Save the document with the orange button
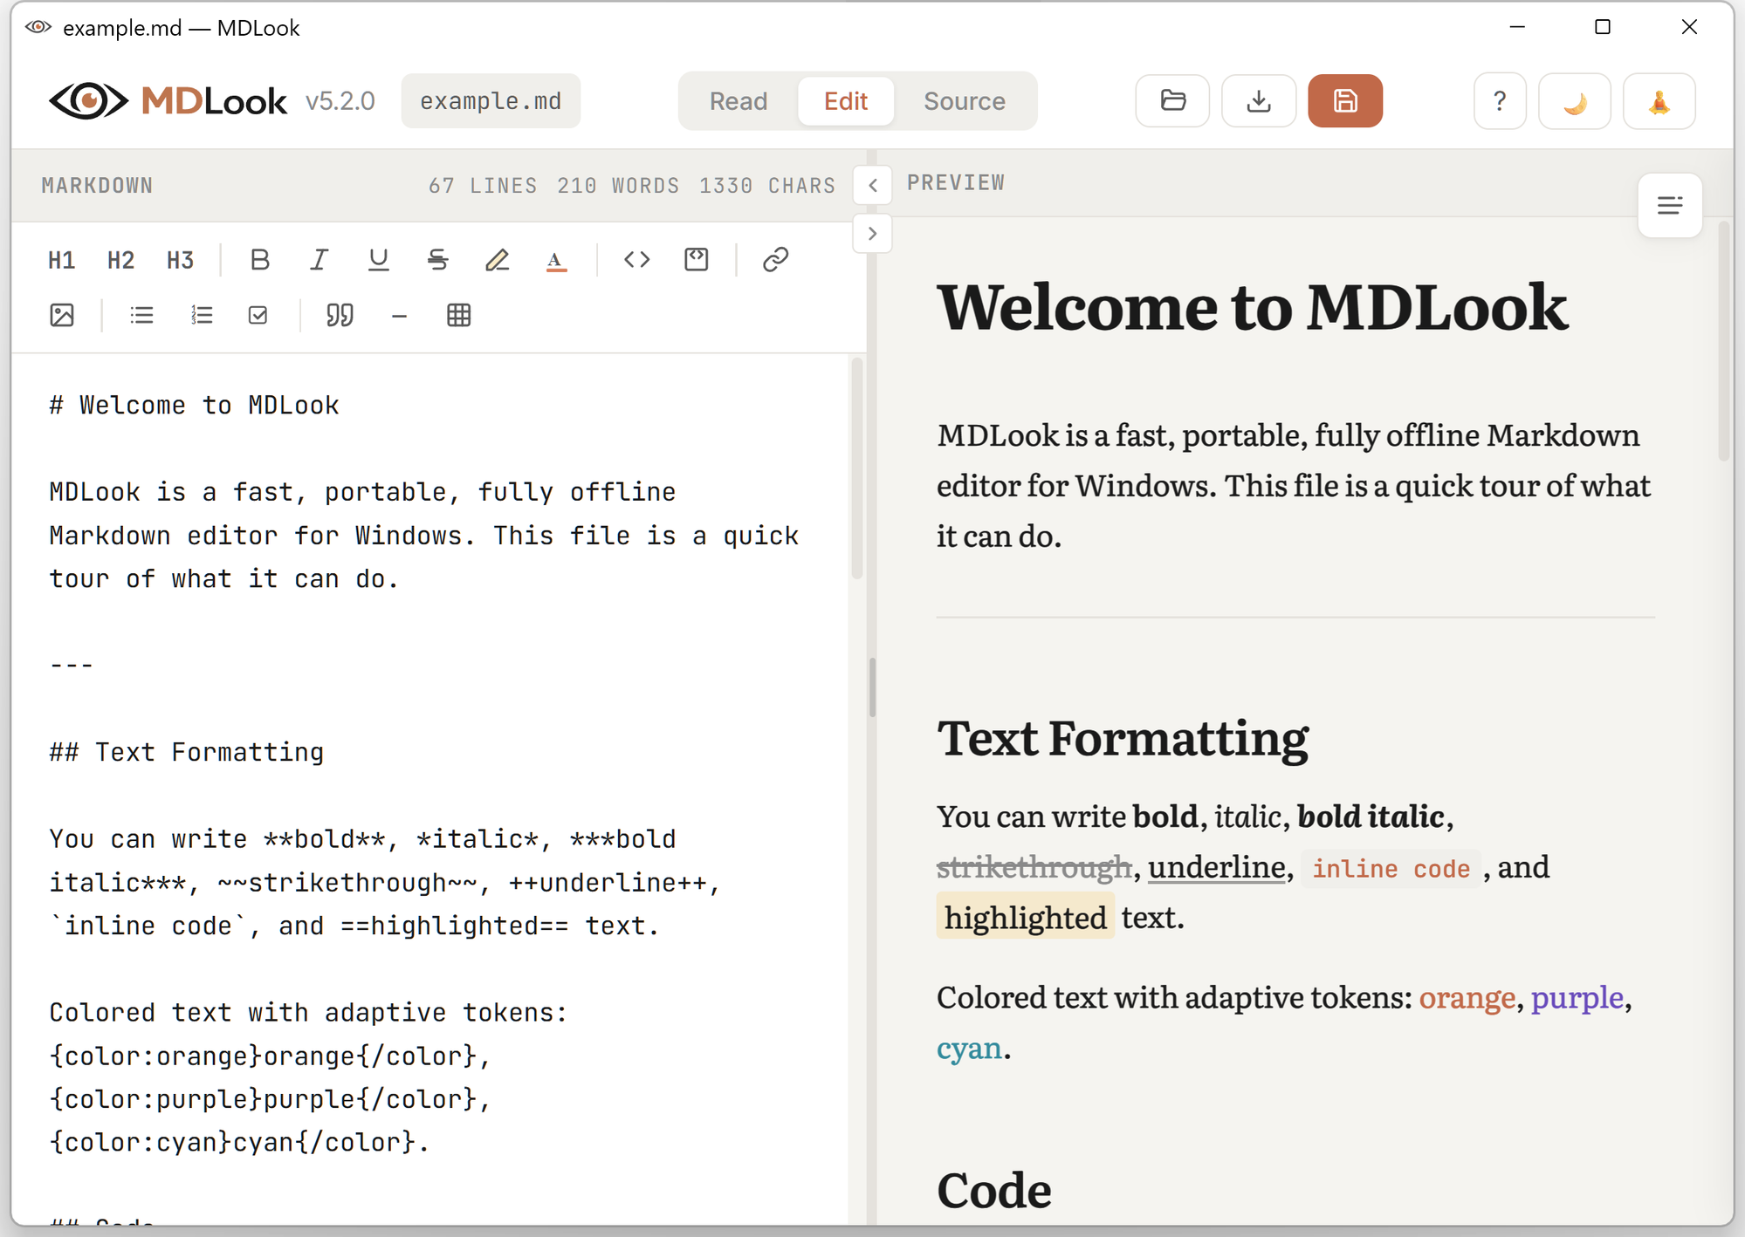 pos(1344,101)
